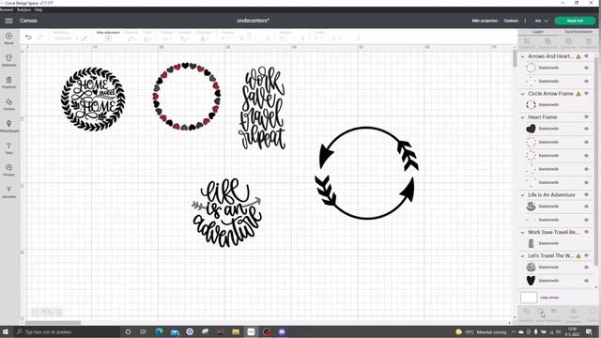Undo the last action
Screen dimensions: 601x338
[x=28, y=38]
